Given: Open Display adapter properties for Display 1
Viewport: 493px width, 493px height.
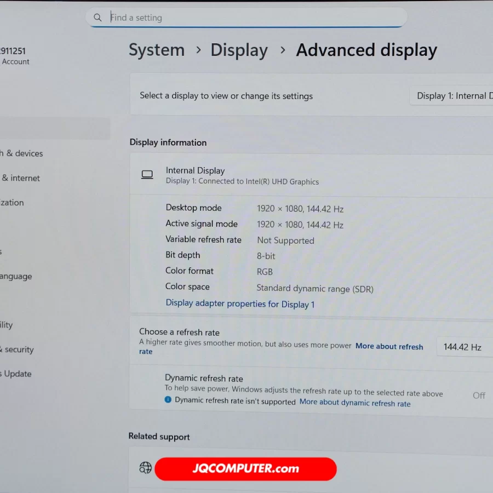Looking at the screenshot, I should pyautogui.click(x=240, y=304).
